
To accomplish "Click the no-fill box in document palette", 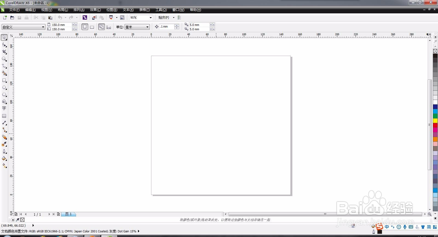I will coord(22,220).
